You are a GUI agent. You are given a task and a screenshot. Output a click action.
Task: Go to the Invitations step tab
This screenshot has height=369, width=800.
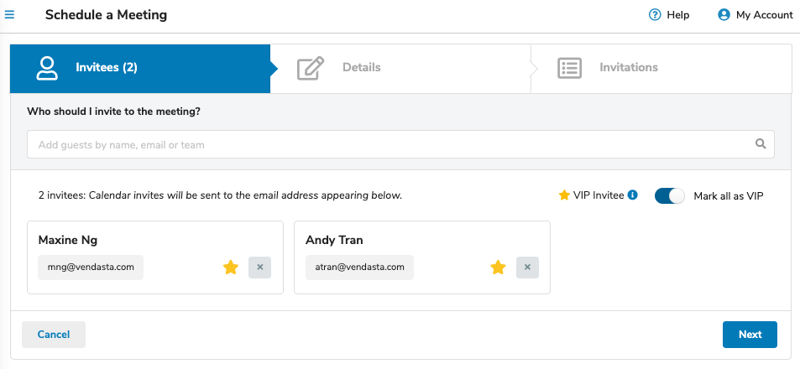point(661,68)
